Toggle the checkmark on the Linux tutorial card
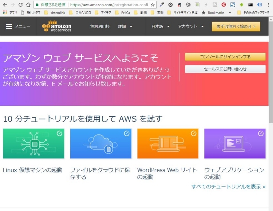Screen dimensions: 273x211 pos(59,132)
